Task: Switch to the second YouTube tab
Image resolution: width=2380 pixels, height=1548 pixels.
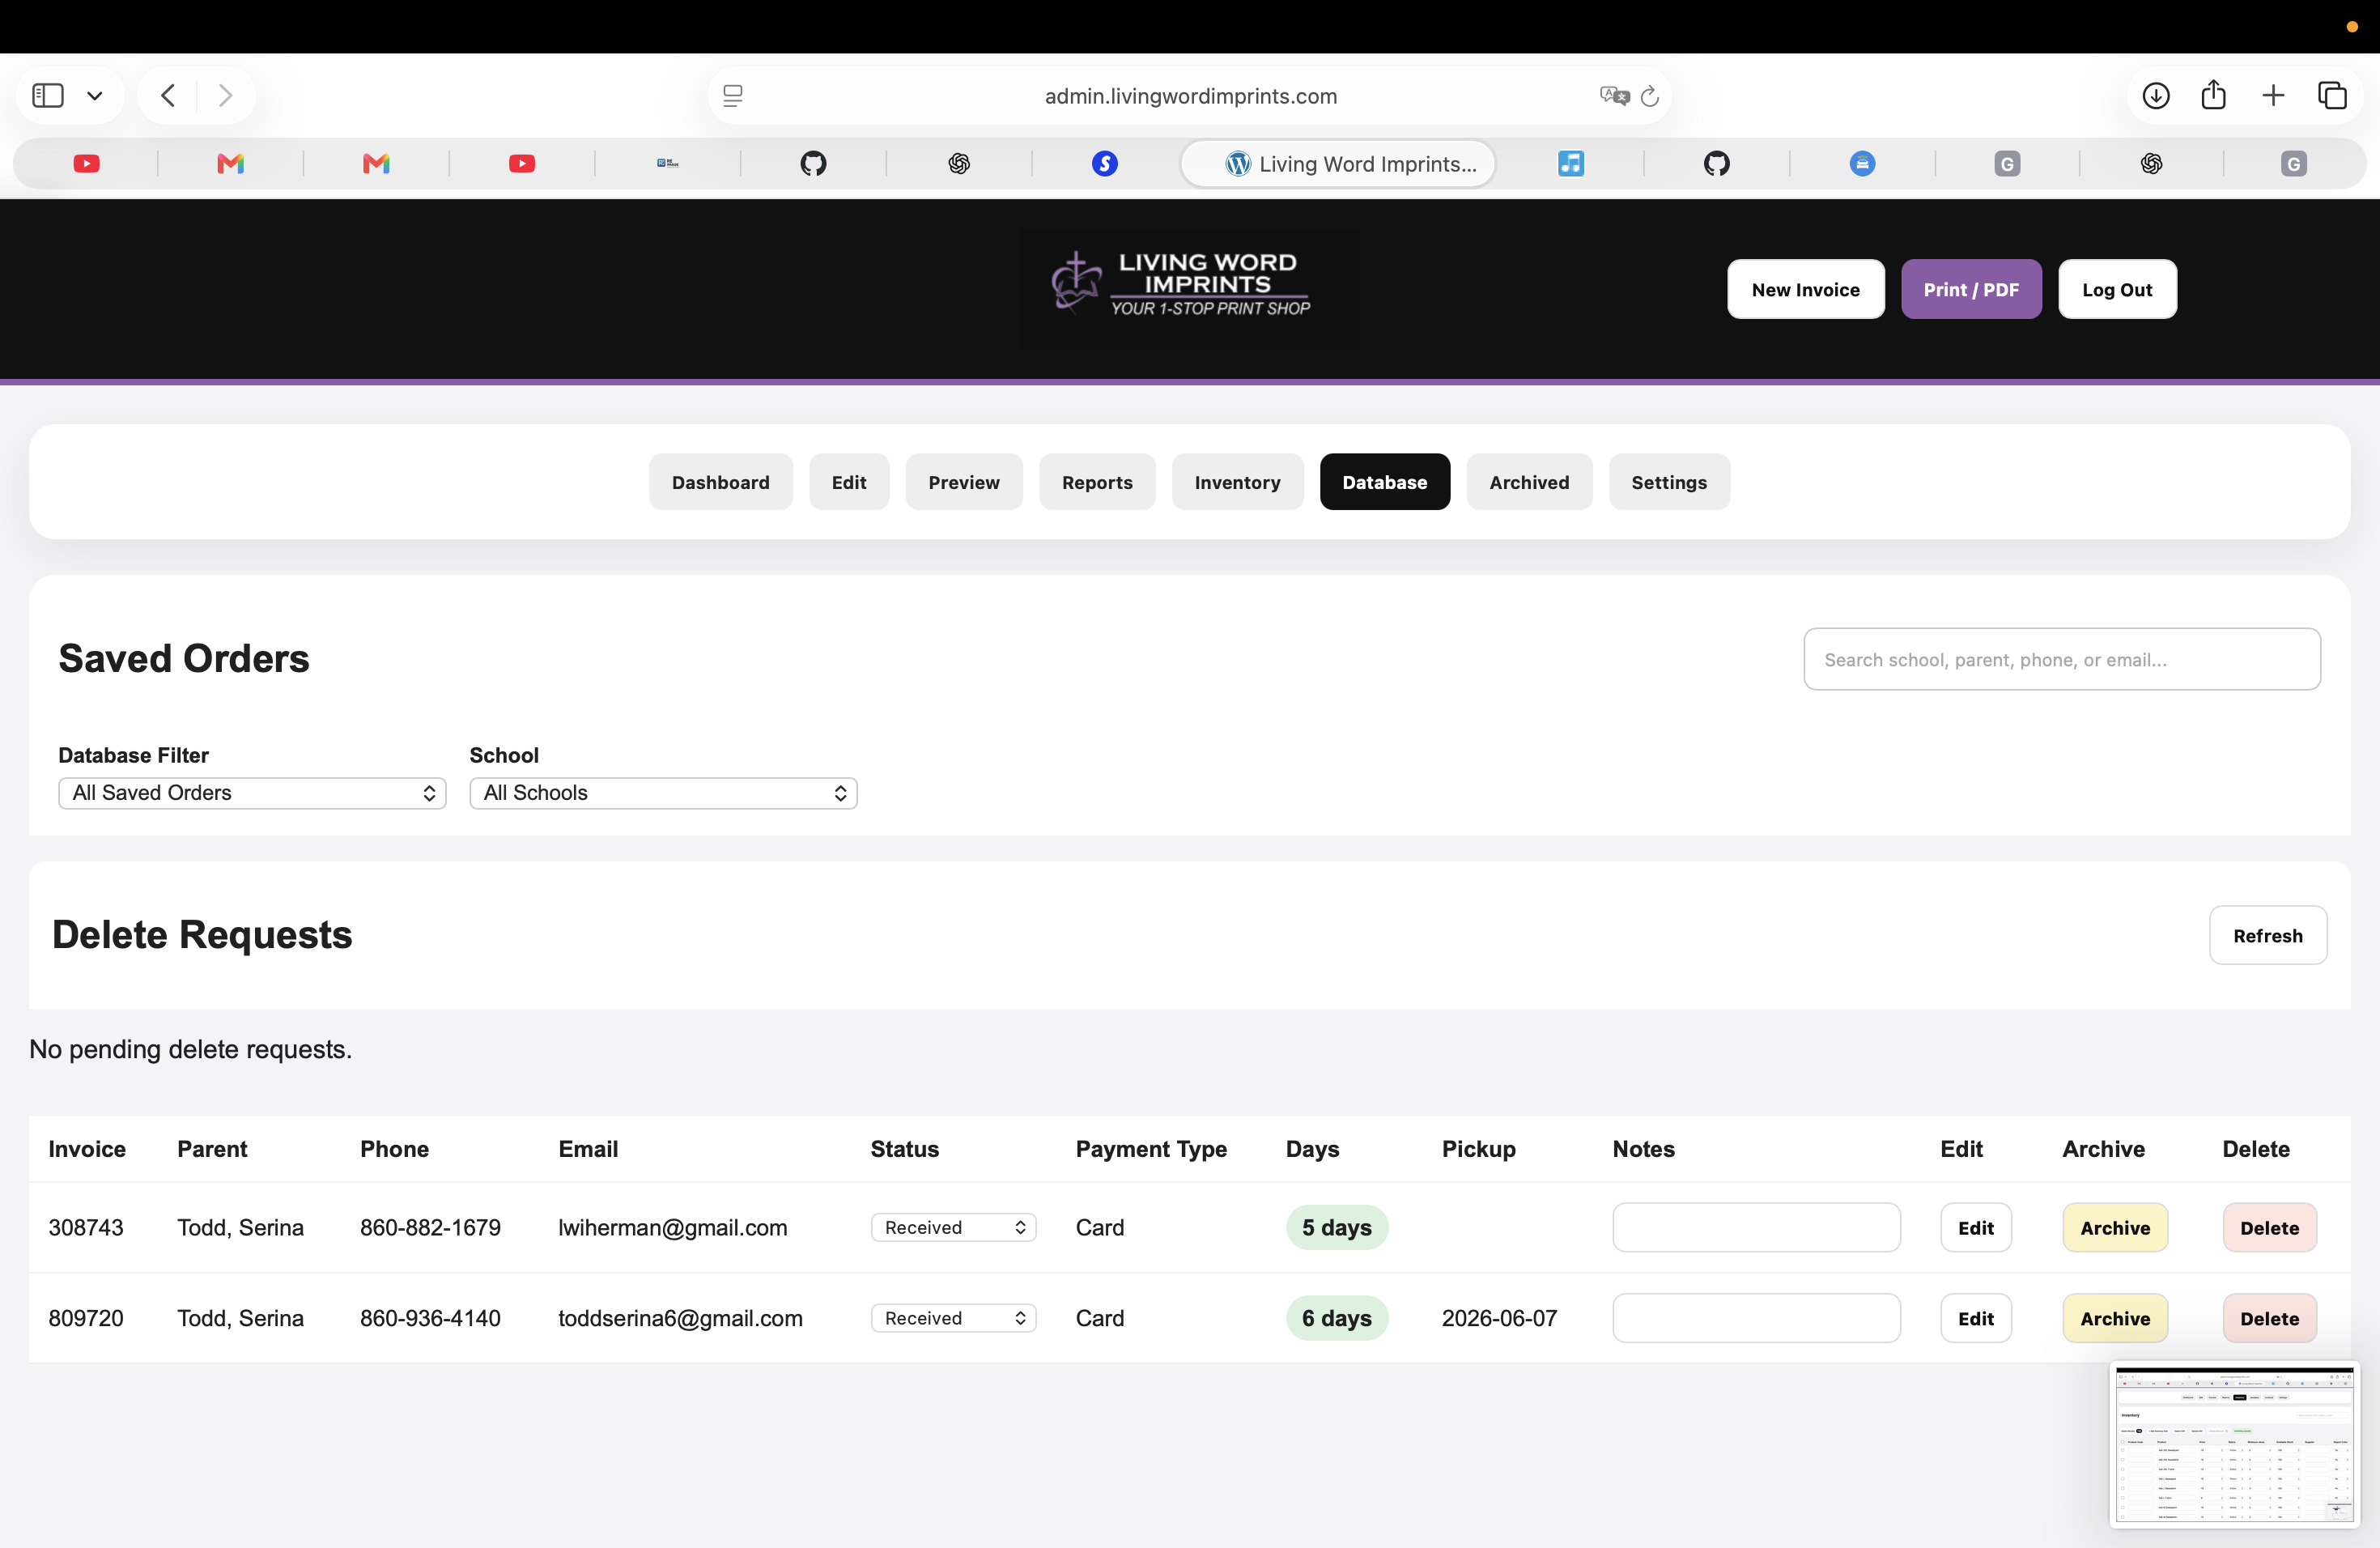Action: click(522, 164)
